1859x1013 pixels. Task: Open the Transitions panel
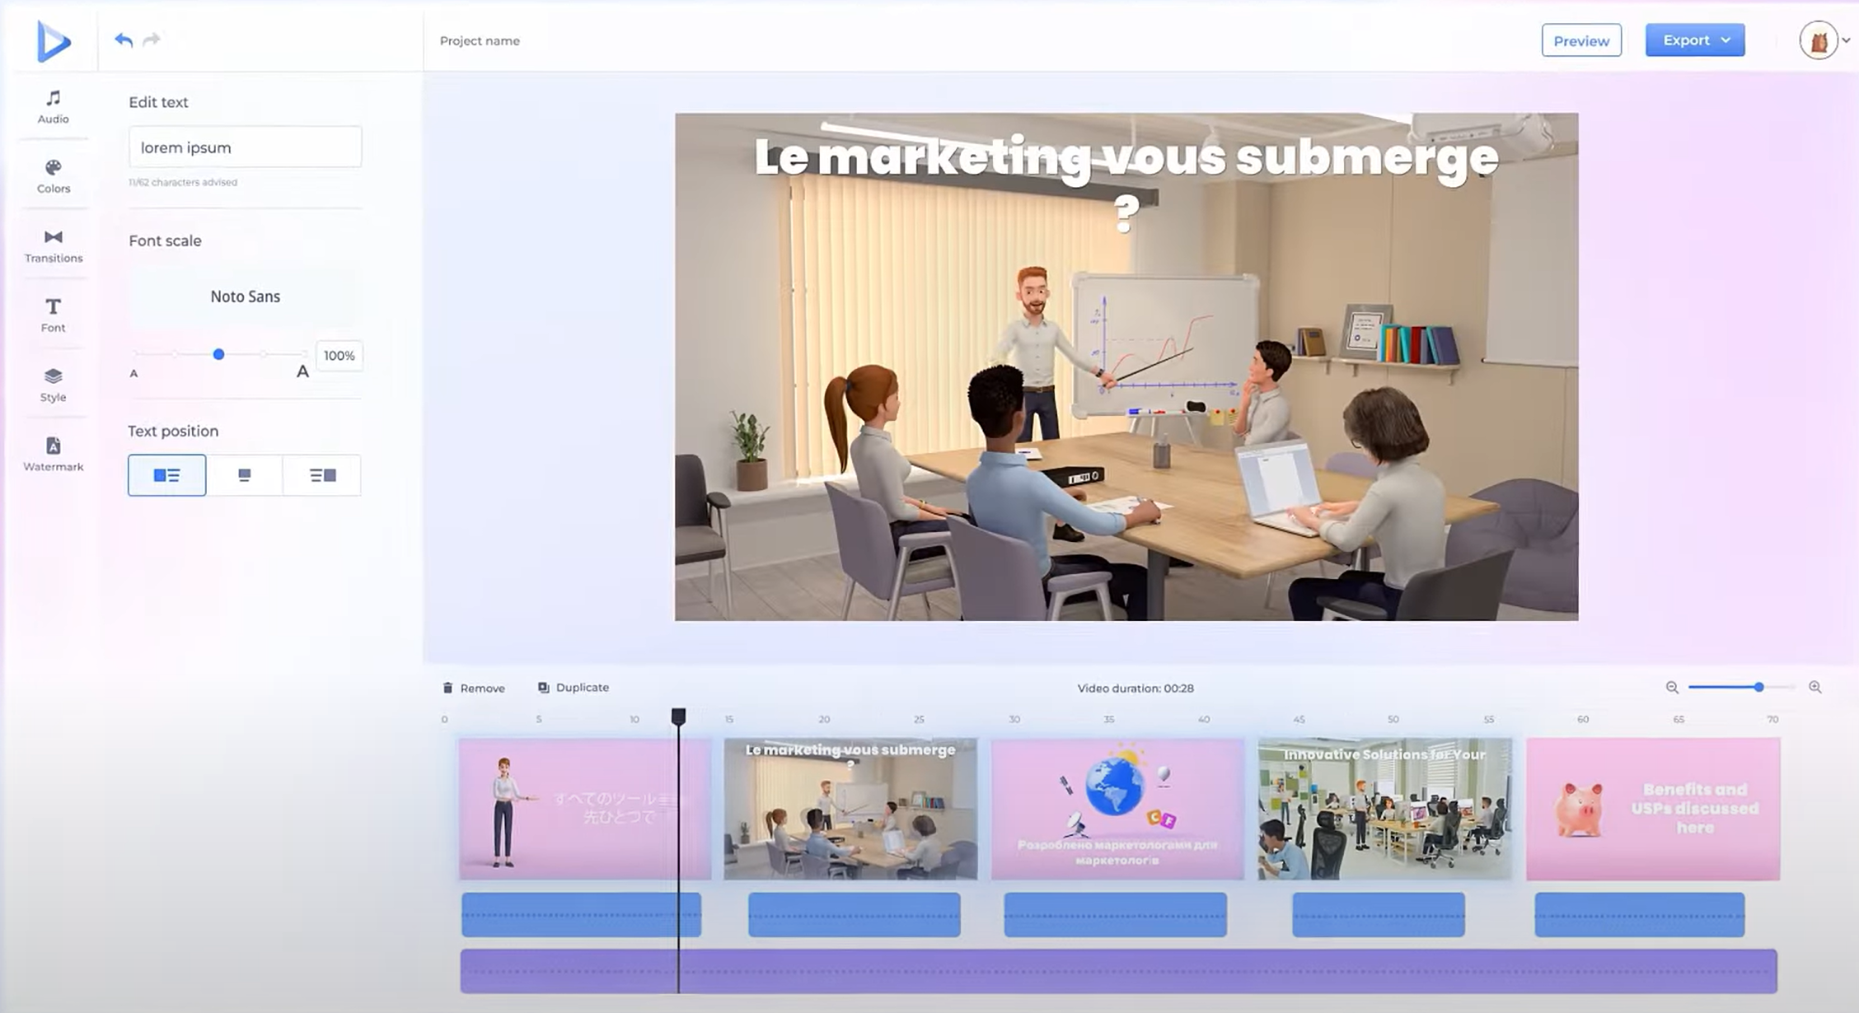(53, 245)
